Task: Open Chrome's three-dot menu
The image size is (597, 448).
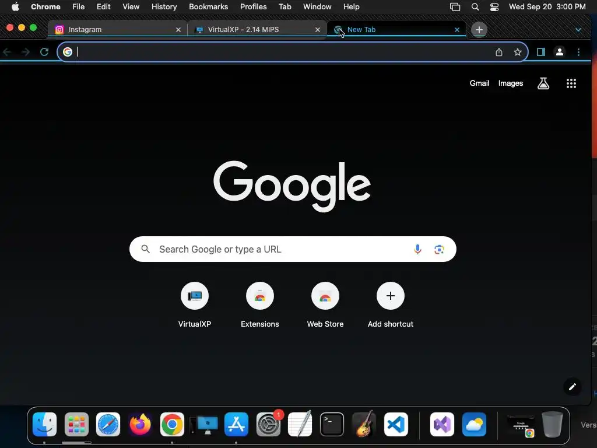Action: click(x=578, y=52)
